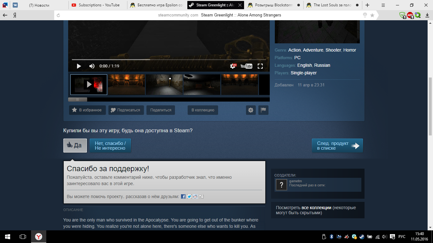This screenshot has height=243, width=433.
Task: Switch to Subscriptions - YouTube tab
Action: pyautogui.click(x=98, y=5)
